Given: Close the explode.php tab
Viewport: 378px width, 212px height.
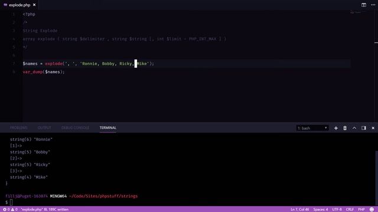Looking at the screenshot, I should click(x=34, y=5).
